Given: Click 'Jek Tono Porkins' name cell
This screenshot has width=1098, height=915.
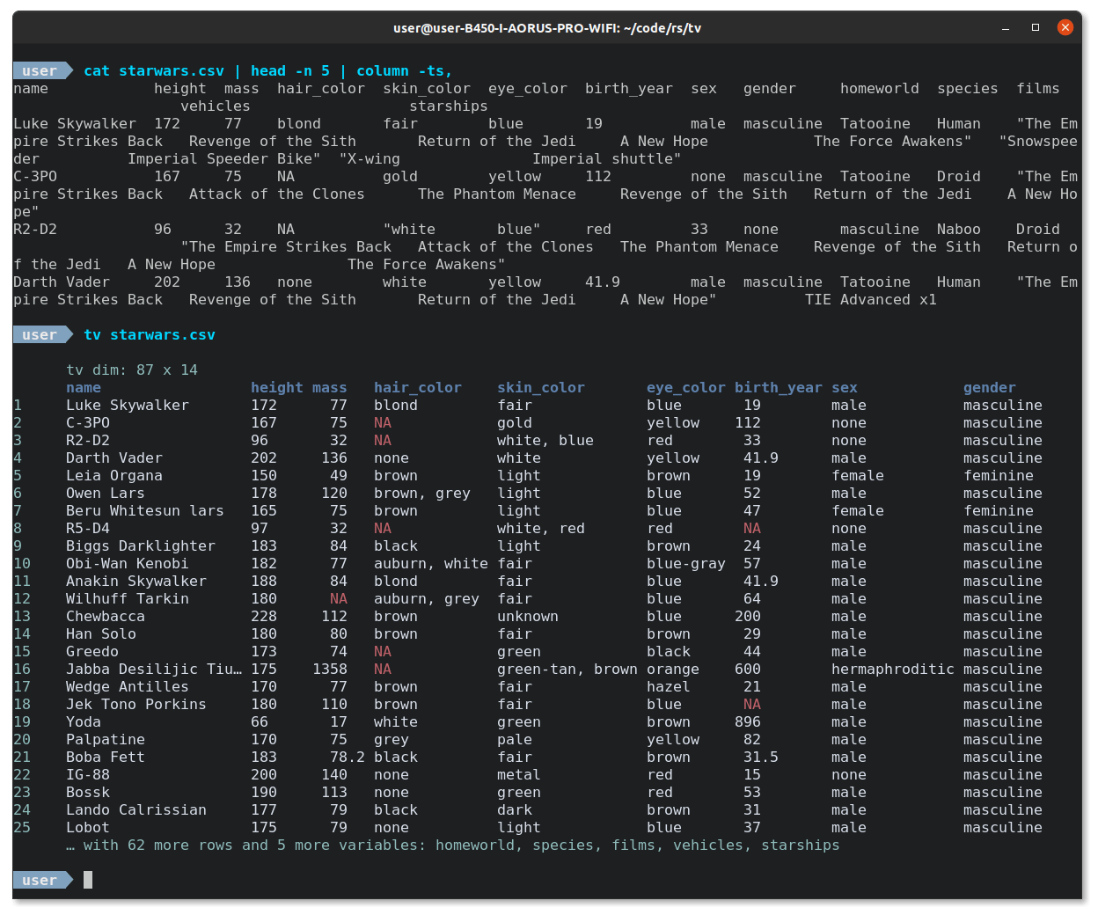Looking at the screenshot, I should (136, 705).
